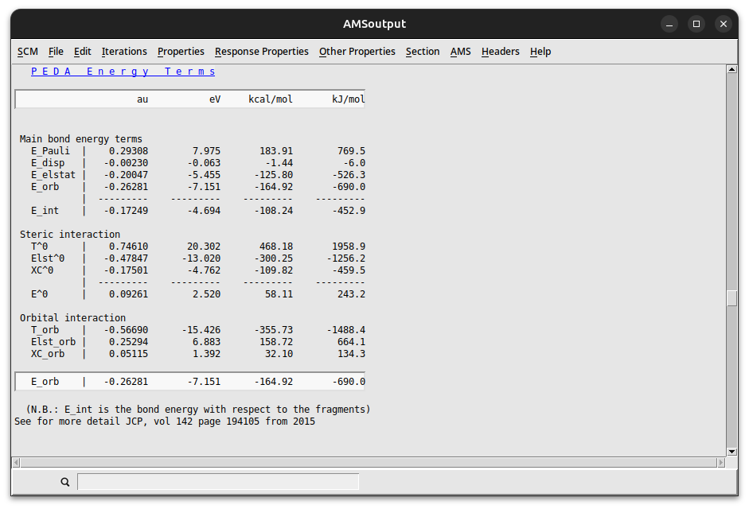Select the highlighted E_orb summary row
Viewport: 749px width, 509px height.
click(x=191, y=381)
